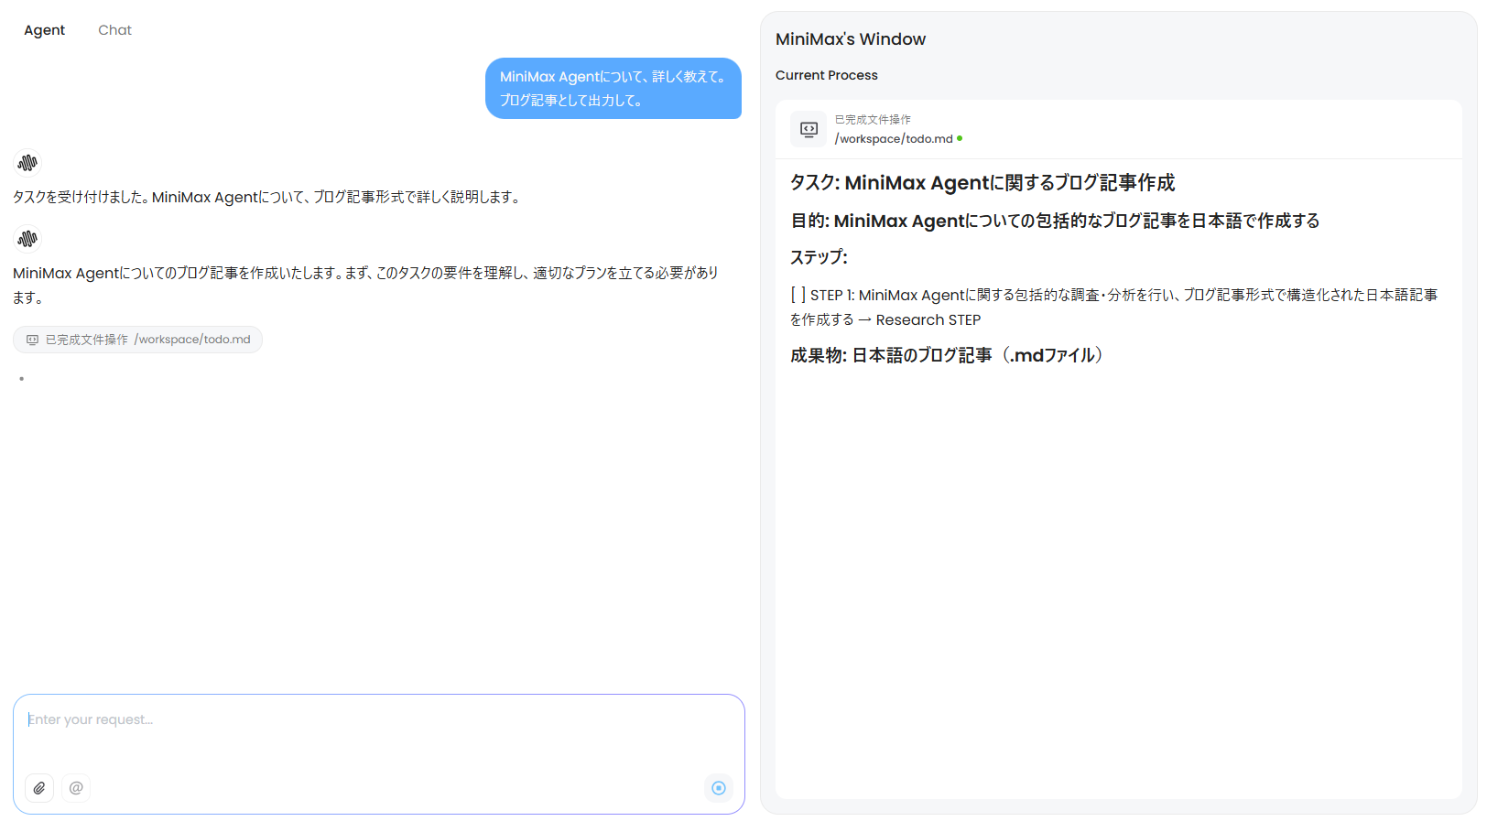Click the 'Current Process' label
The width and height of the screenshot is (1487, 832).
tap(827, 75)
